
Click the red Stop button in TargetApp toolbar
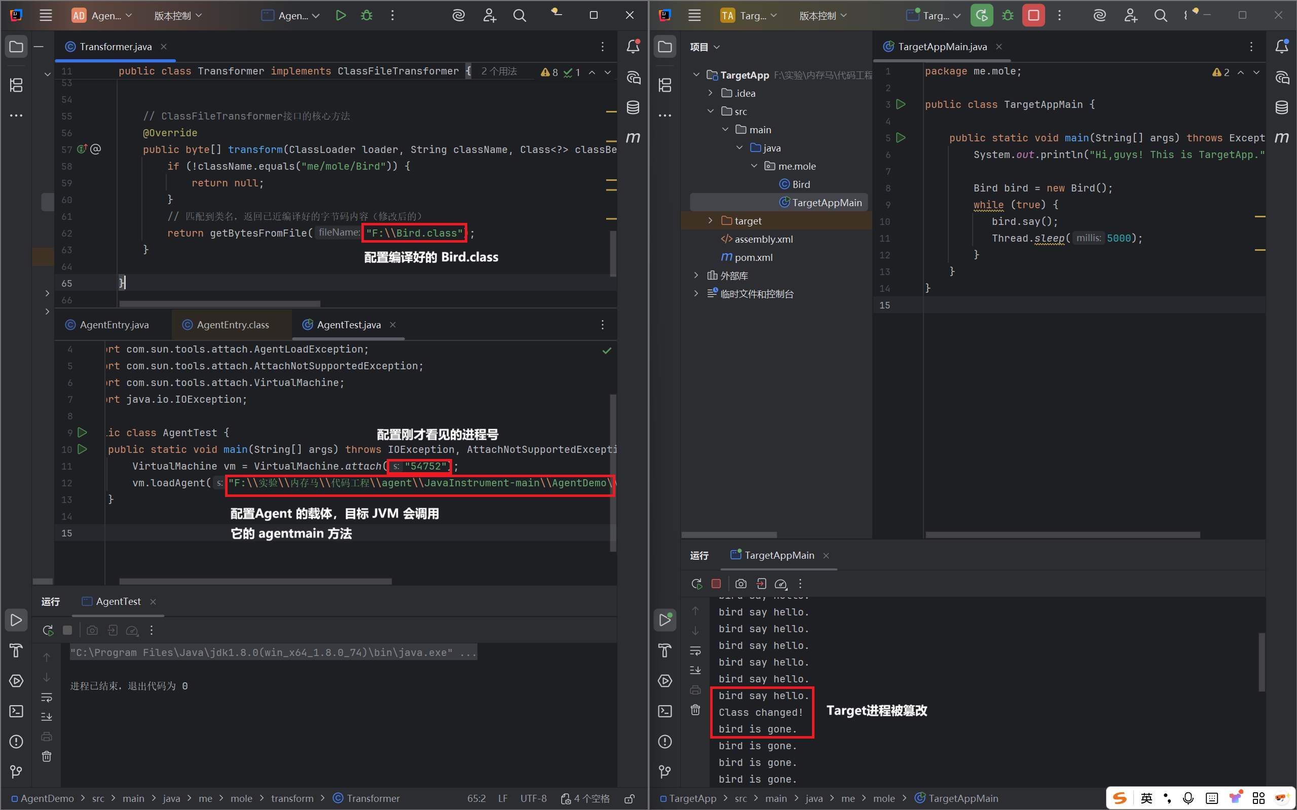1033,16
